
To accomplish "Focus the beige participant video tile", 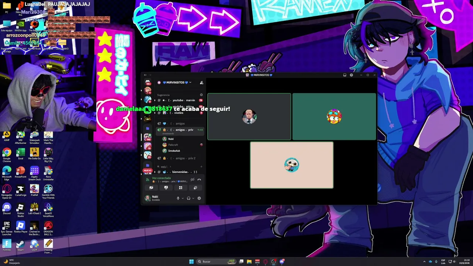I will click(x=292, y=165).
